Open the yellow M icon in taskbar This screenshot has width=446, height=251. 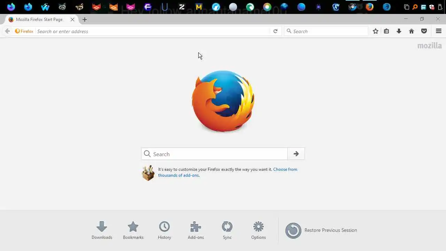pos(199,7)
